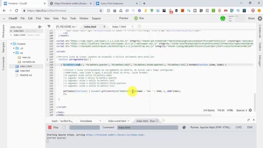Open the Outline side panel

point(260,46)
